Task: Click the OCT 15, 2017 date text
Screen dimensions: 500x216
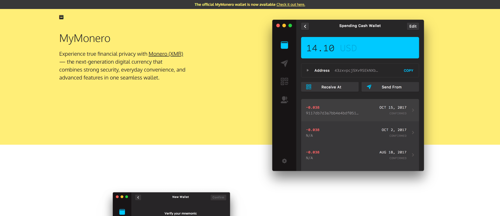Action: (393, 107)
